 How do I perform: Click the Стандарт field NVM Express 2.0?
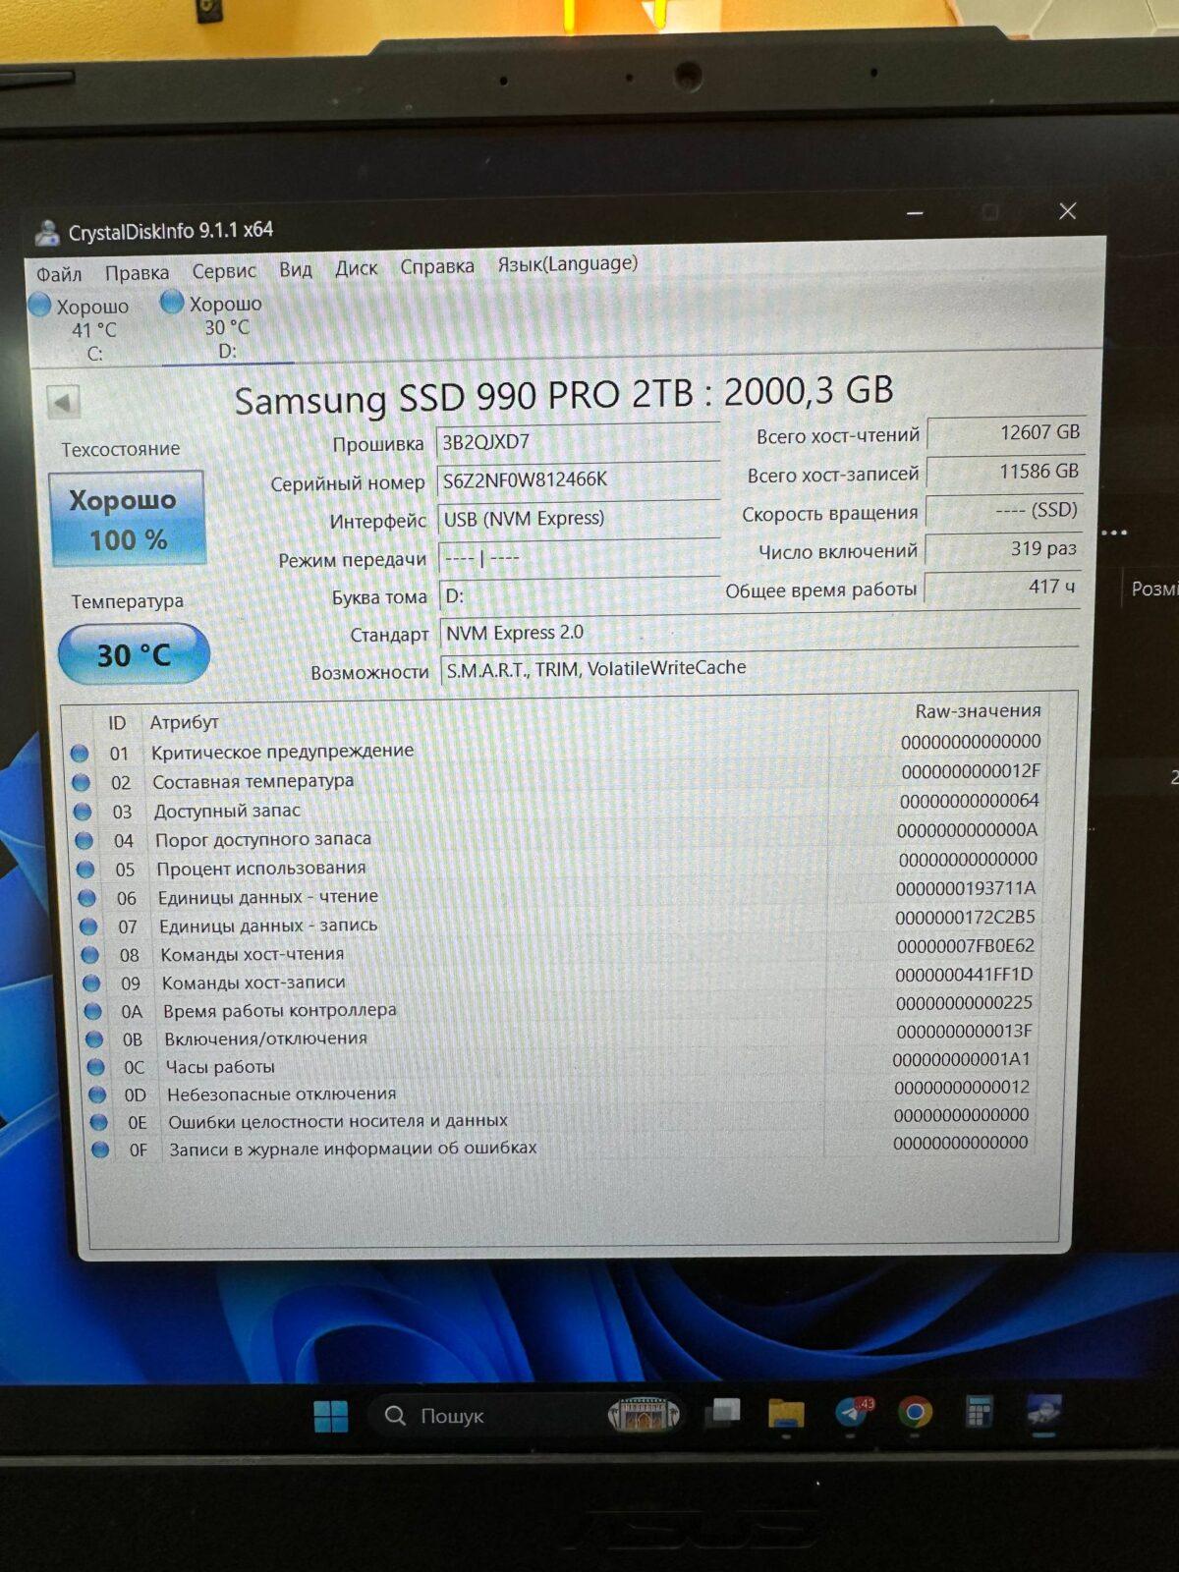[759, 632]
